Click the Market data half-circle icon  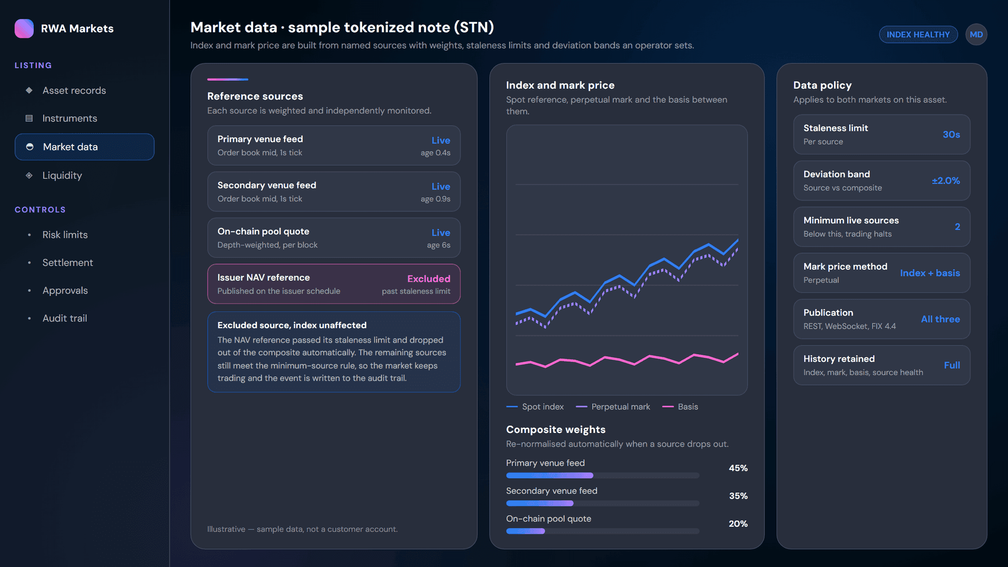tap(30, 147)
